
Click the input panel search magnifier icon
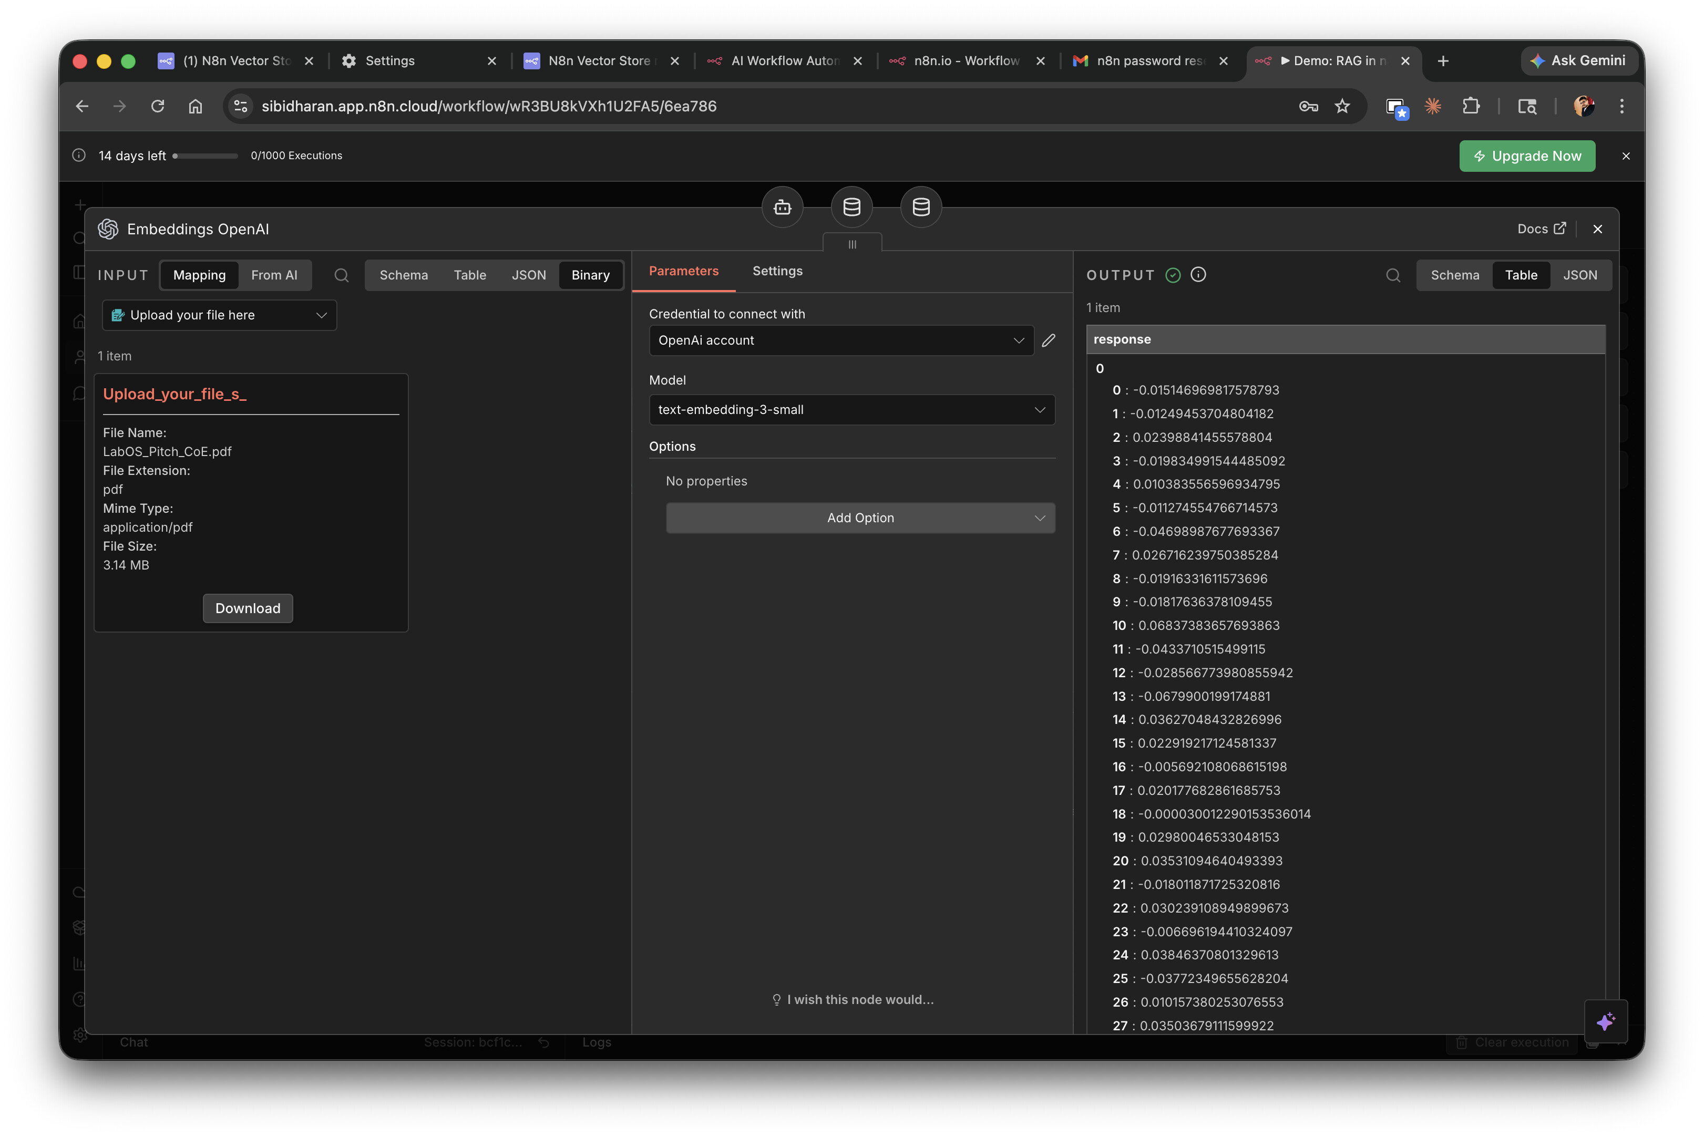point(341,275)
